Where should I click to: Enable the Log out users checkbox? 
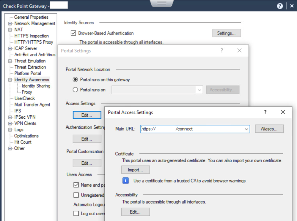point(76,214)
